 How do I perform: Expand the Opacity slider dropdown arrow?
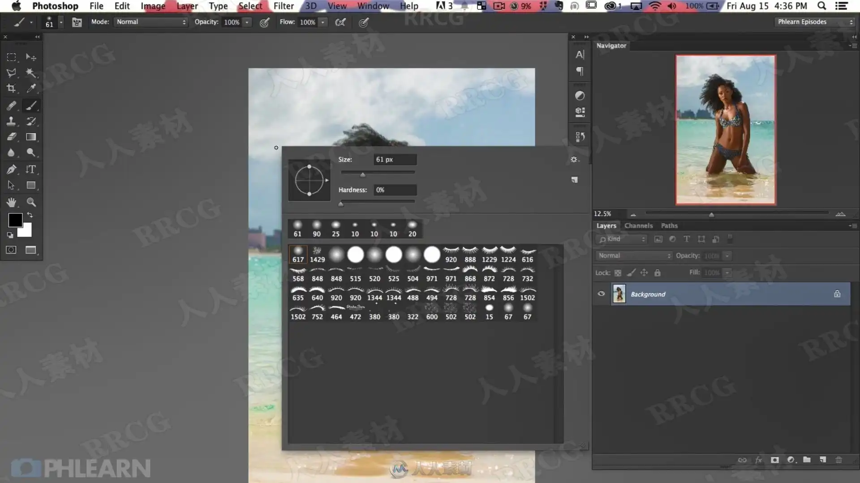tap(247, 22)
